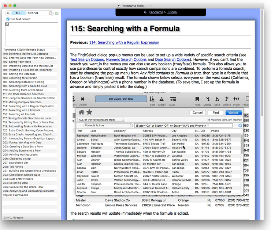Click the Delete field icon next to Split
This screenshot has width=271, height=230.
227,99
